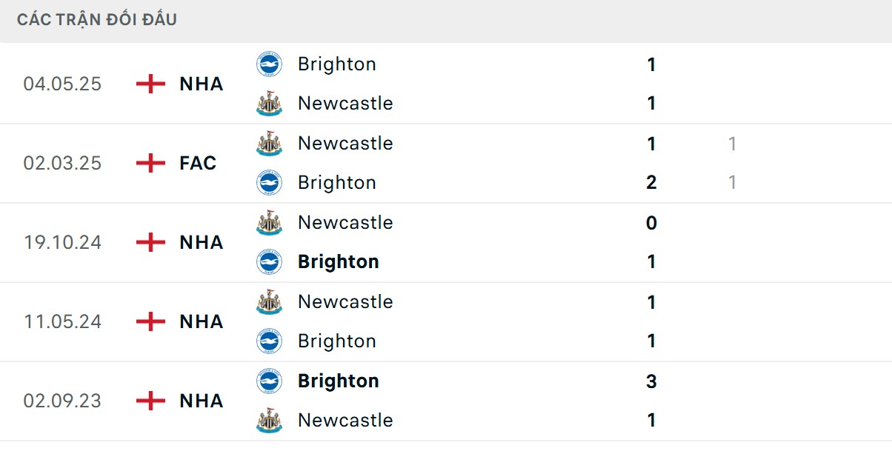Open the Brighton team page from the 04.05.25 match

(x=337, y=64)
